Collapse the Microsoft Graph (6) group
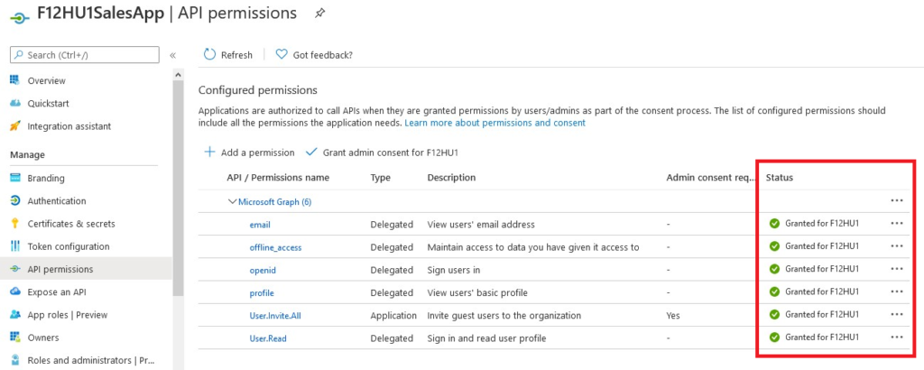924x370 pixels. [x=232, y=201]
